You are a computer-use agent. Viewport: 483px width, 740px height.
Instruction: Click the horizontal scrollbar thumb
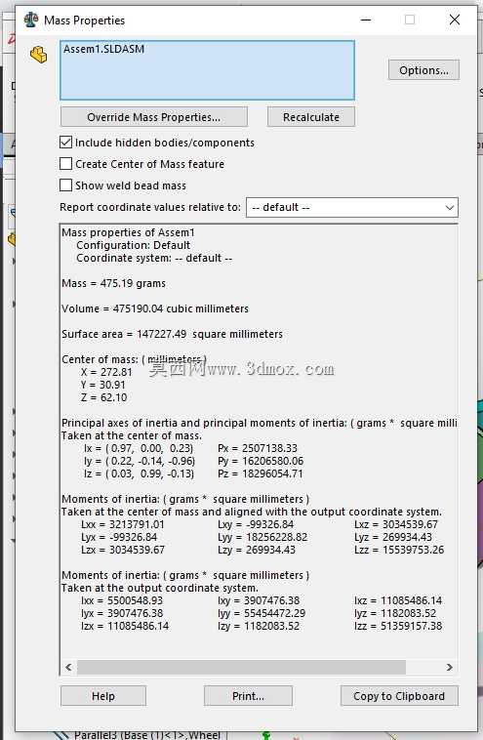242,667
